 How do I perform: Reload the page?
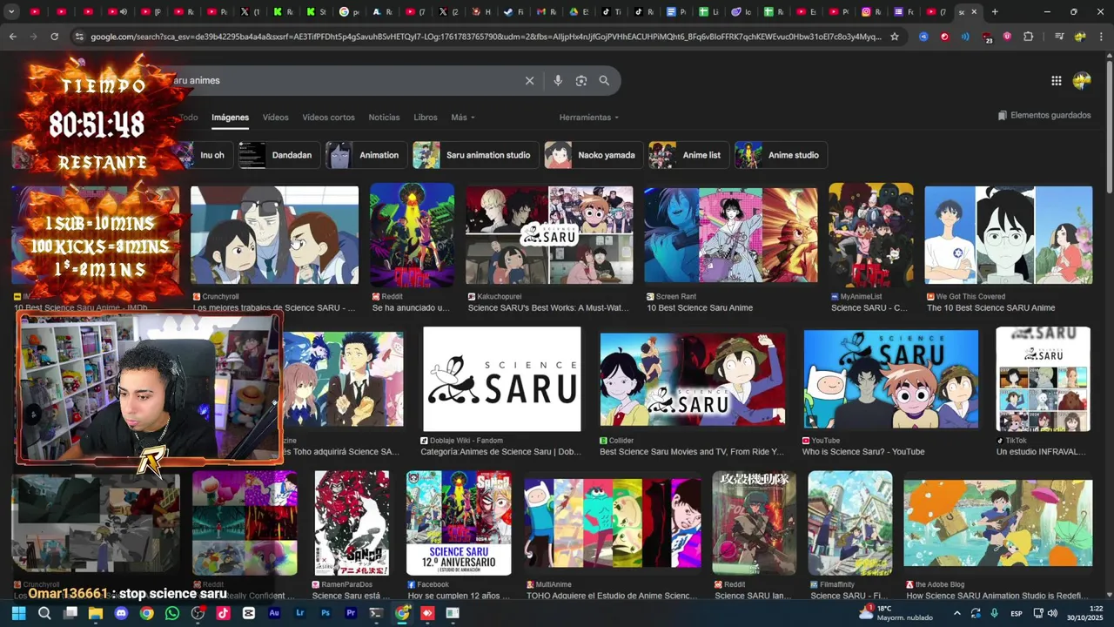(x=54, y=37)
